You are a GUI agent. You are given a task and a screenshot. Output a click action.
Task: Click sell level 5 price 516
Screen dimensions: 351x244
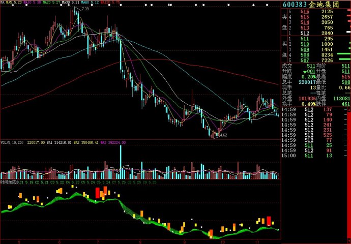[x=305, y=12]
